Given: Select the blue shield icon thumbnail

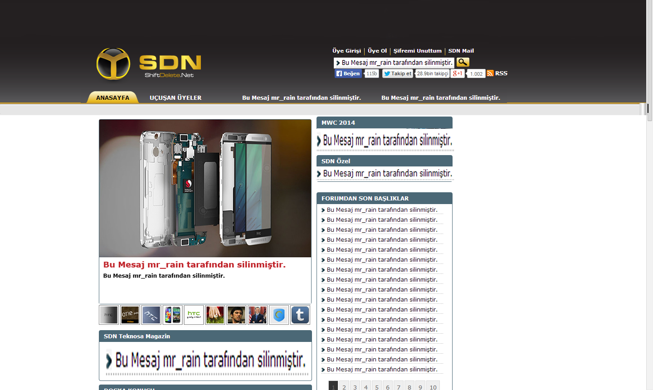Looking at the screenshot, I should pos(279,315).
